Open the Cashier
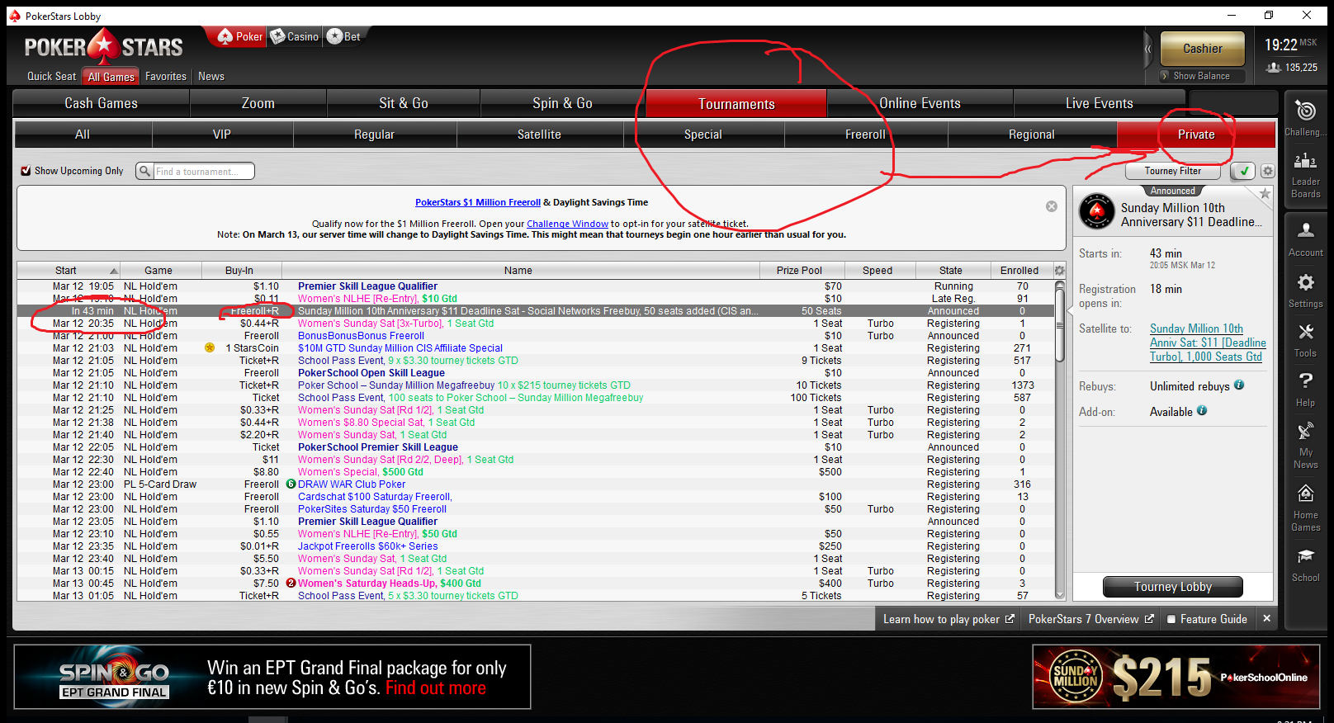The image size is (1334, 723). point(1203,49)
